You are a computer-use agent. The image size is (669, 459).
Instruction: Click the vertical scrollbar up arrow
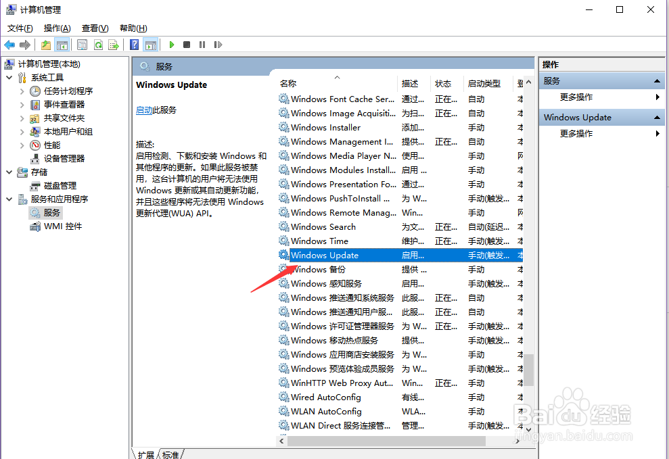coord(528,82)
